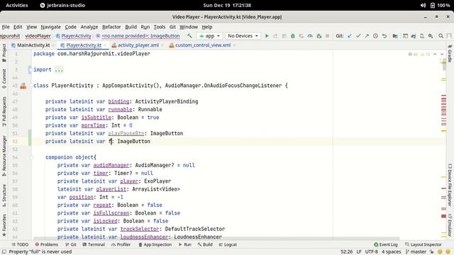The height and width of the screenshot is (255, 454).
Task: Show Git history clock icon
Action: click(x=375, y=36)
